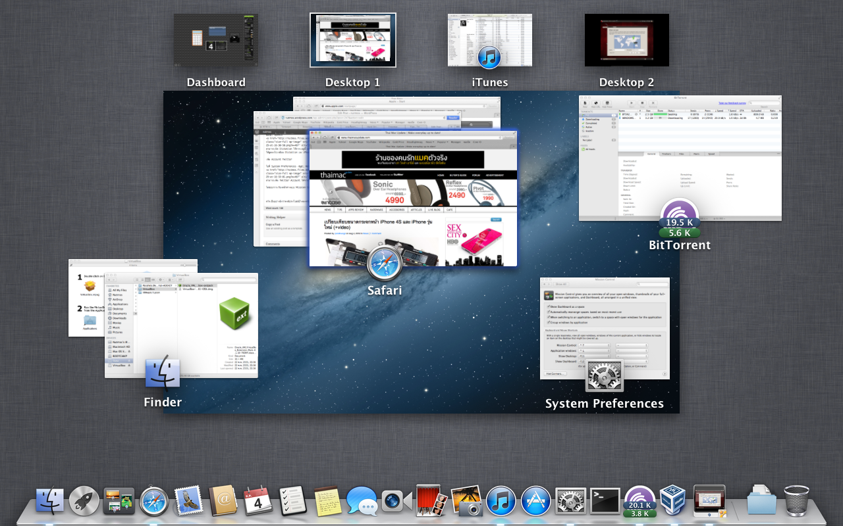This screenshot has width=843, height=526.
Task: Open the Show Desktop shortcut dropdown
Action: [x=595, y=356]
